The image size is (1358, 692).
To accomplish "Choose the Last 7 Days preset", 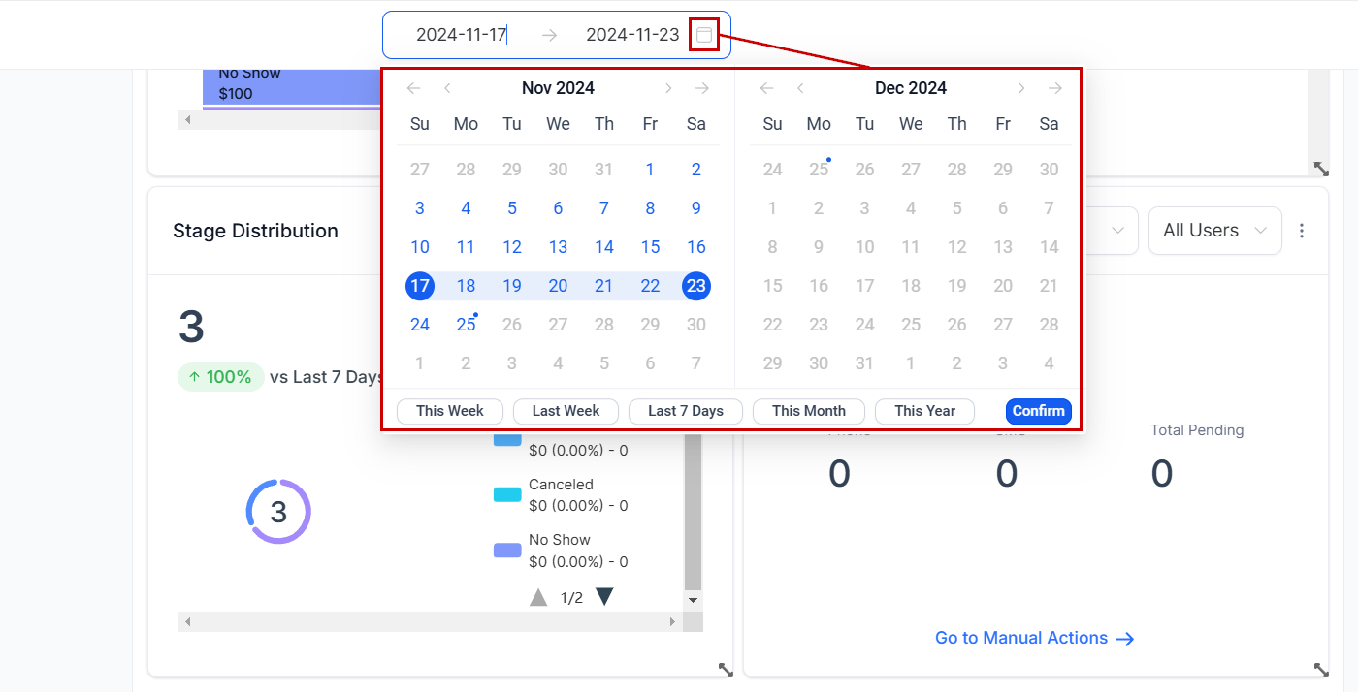I will [686, 411].
